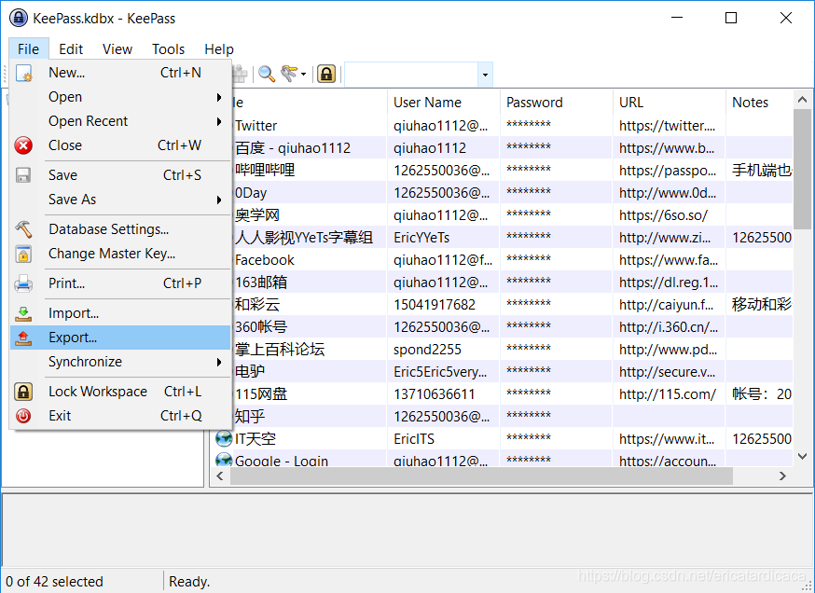The height and width of the screenshot is (593, 815).
Task: Click the KeePass app icon in title bar
Action: pos(19,19)
